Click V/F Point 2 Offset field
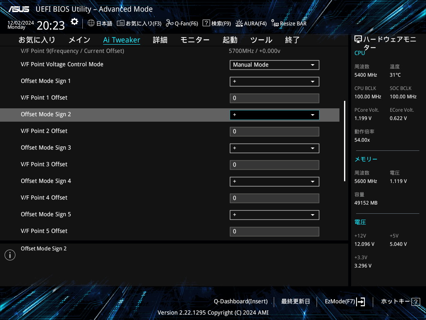 275,132
